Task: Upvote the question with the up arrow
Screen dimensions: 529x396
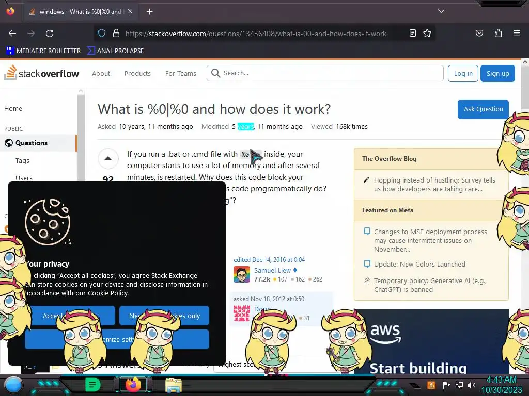Action: [x=108, y=158]
